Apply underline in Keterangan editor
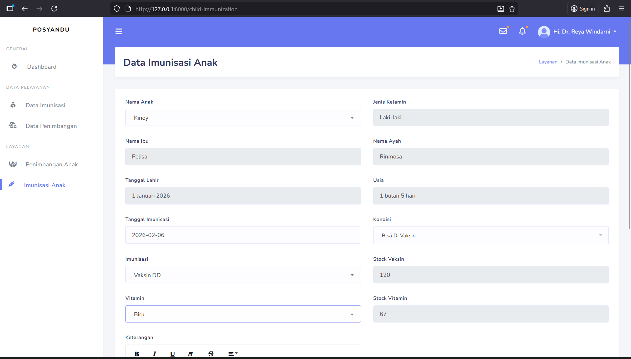Screen dimensions: 631x359 [x=172, y=354]
